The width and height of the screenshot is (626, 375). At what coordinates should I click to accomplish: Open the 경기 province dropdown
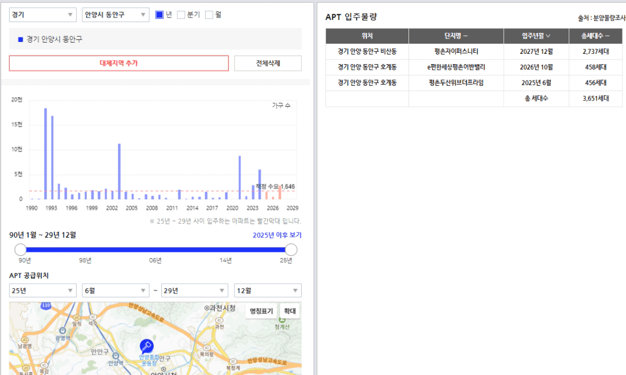(43, 15)
